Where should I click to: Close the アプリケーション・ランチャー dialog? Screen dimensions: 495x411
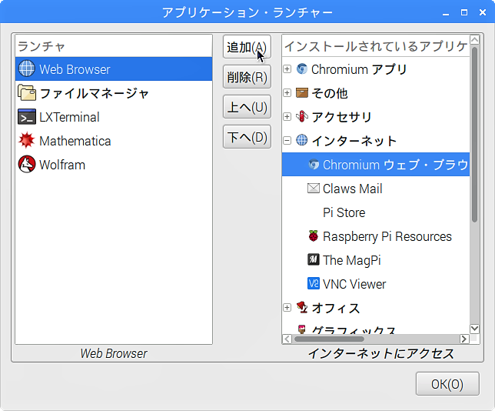coord(483,12)
